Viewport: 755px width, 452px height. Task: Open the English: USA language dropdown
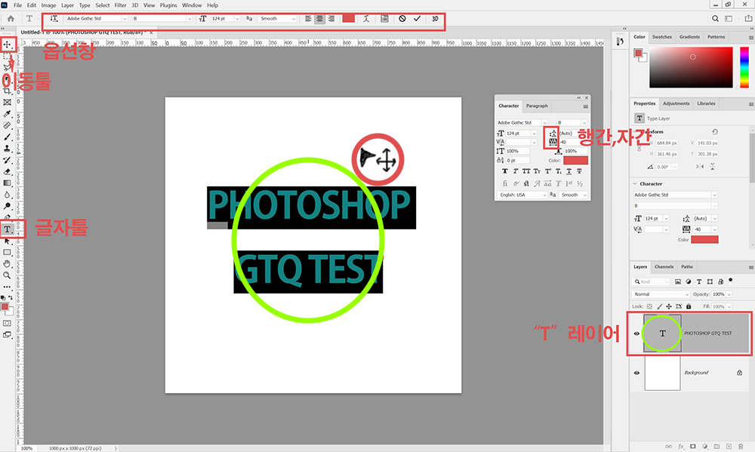pyautogui.click(x=522, y=195)
